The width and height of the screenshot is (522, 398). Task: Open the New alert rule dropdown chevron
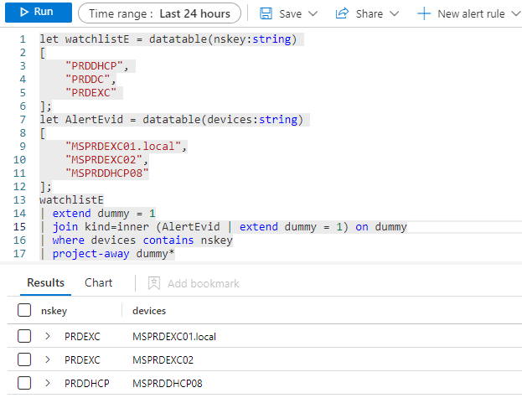click(513, 14)
